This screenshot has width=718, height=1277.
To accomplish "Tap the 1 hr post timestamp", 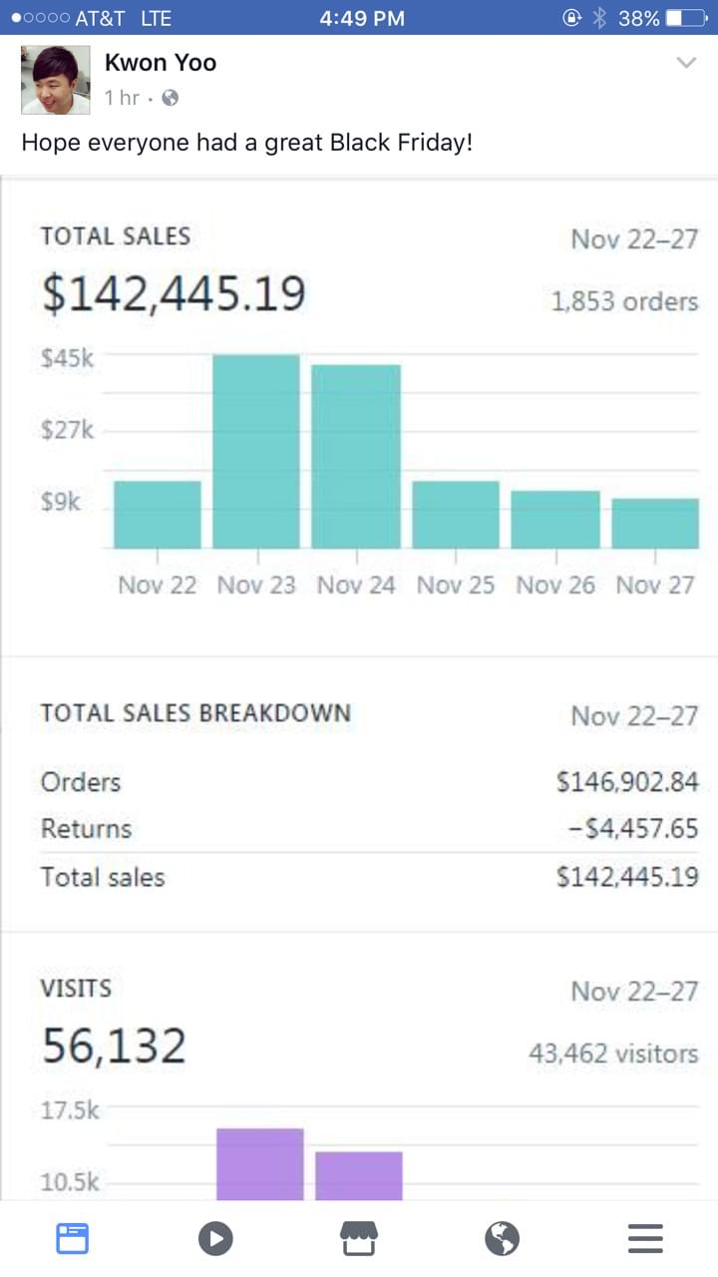I will click(122, 98).
